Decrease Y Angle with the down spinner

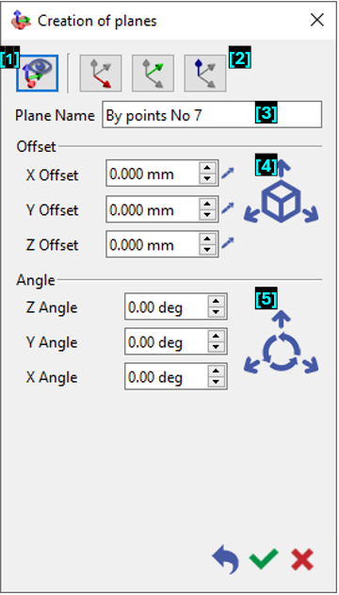click(216, 347)
